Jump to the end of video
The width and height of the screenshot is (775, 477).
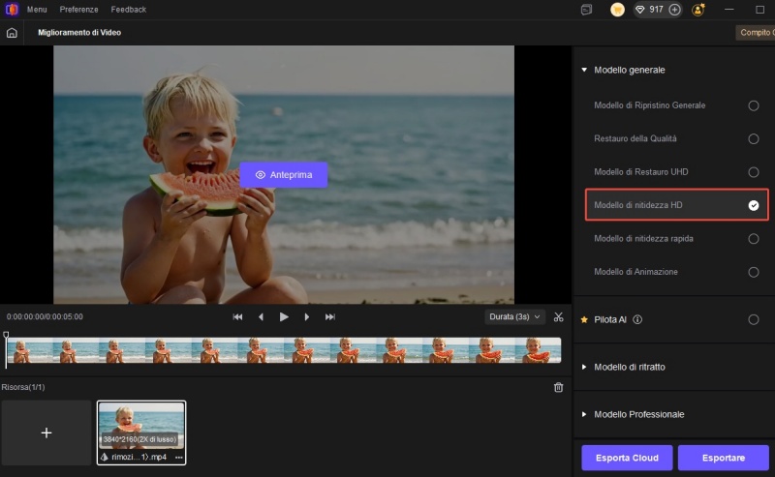tap(330, 316)
